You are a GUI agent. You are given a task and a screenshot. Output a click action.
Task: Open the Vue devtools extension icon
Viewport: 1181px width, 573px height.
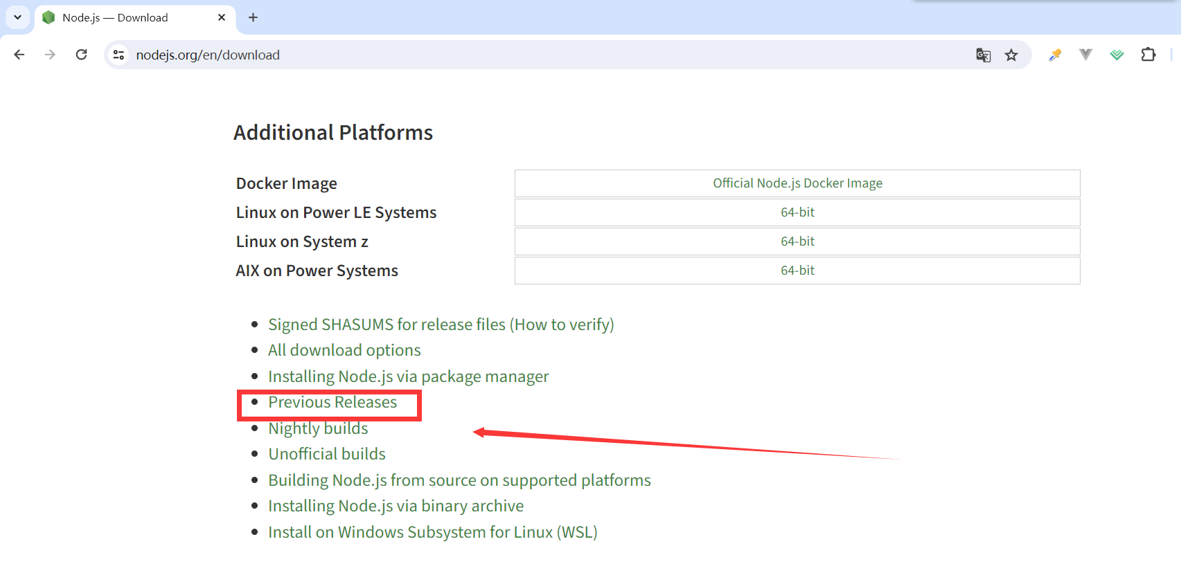coord(1085,55)
